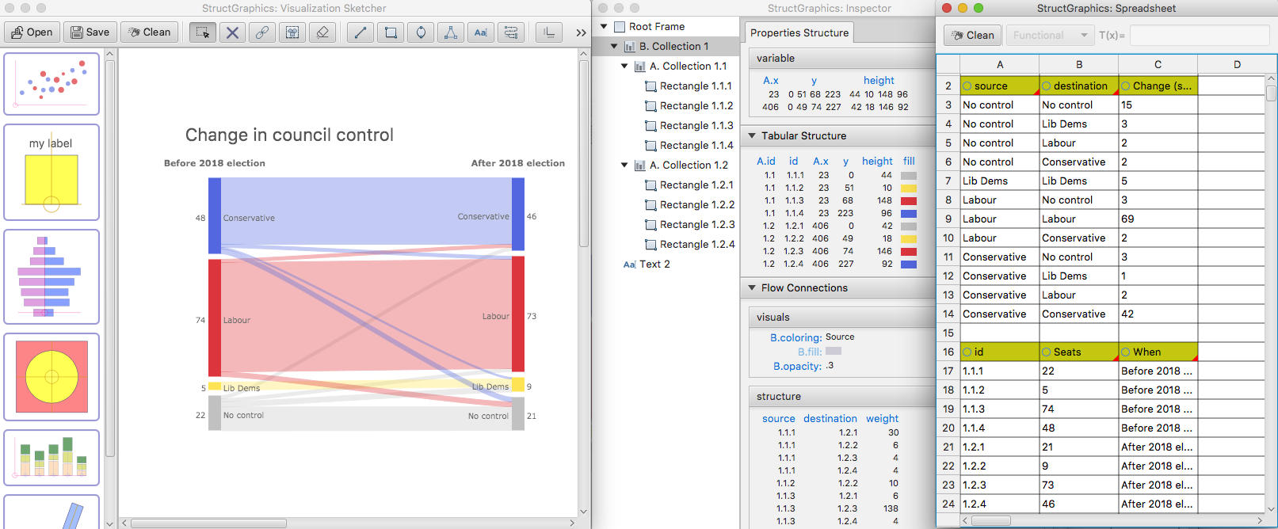Click Save in the Sketcher toolbar
The width and height of the screenshot is (1278, 529).
[x=90, y=32]
